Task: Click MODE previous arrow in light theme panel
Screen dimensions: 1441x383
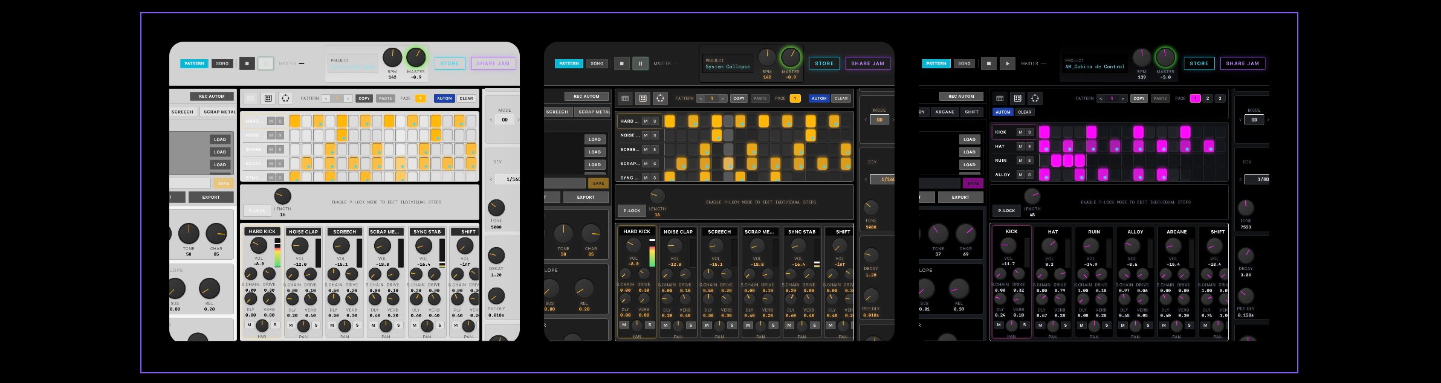Action: click(x=490, y=120)
